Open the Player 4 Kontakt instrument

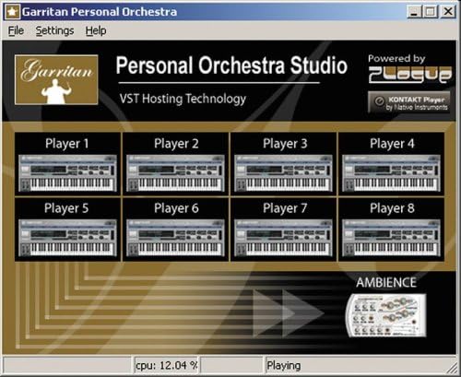pyautogui.click(x=391, y=173)
